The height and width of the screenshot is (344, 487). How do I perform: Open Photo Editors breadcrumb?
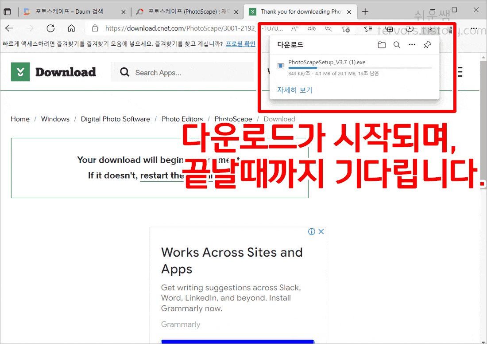182,119
